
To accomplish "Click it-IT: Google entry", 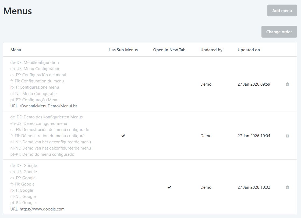I will [x=22, y=190].
